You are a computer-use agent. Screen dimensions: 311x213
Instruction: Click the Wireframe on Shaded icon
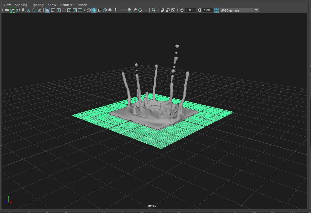click(105, 10)
